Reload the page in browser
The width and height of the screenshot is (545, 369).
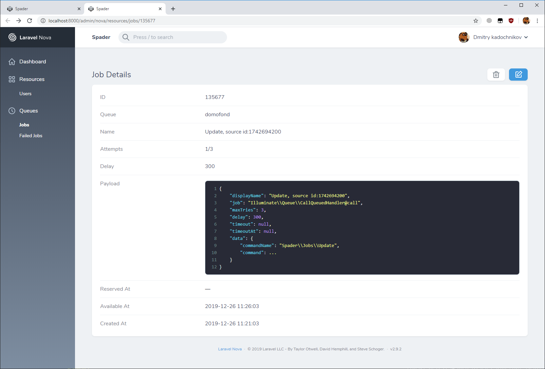click(x=30, y=21)
